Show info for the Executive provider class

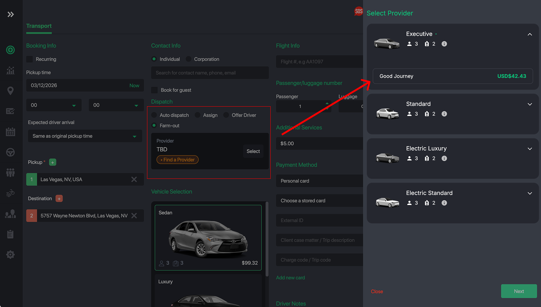tap(444, 44)
